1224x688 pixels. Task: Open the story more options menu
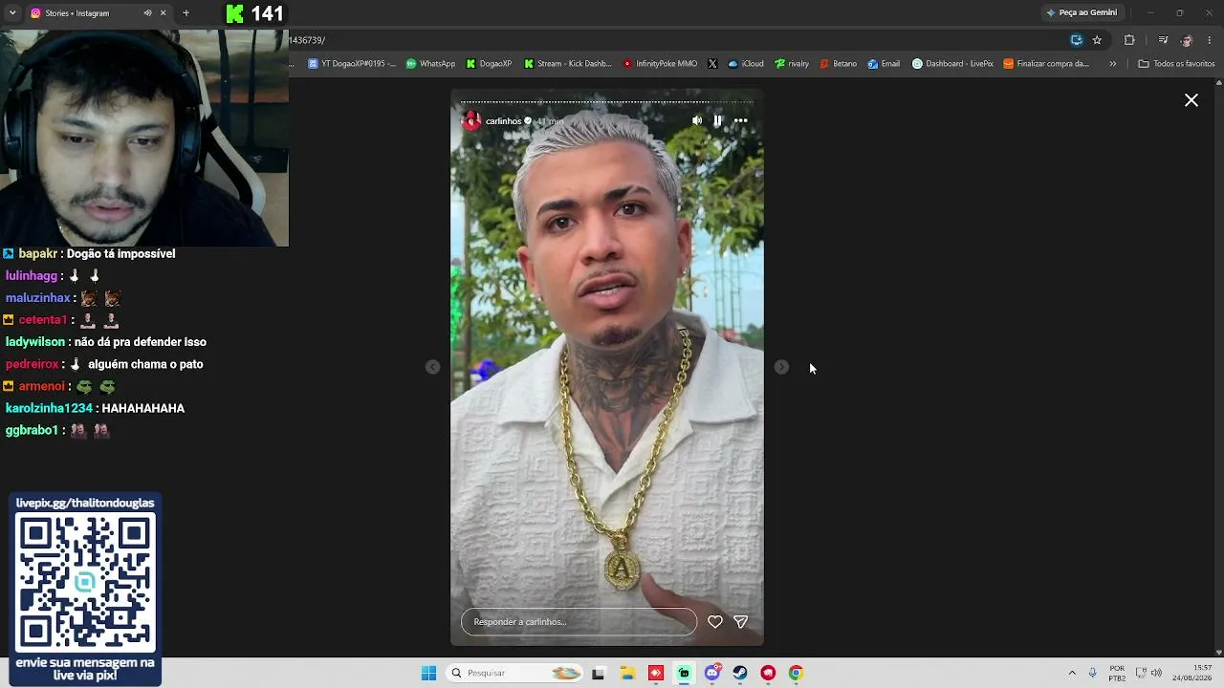tap(740, 120)
